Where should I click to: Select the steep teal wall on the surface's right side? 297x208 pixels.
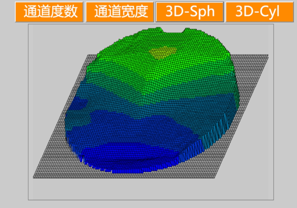(227, 122)
